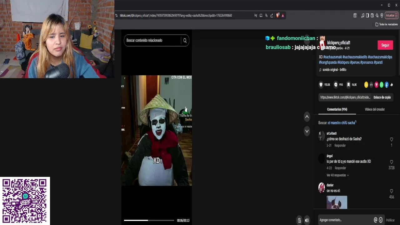Focus the Buscar contenido relacionado field
Image resolution: width=400 pixels, height=225 pixels.
click(x=152, y=40)
